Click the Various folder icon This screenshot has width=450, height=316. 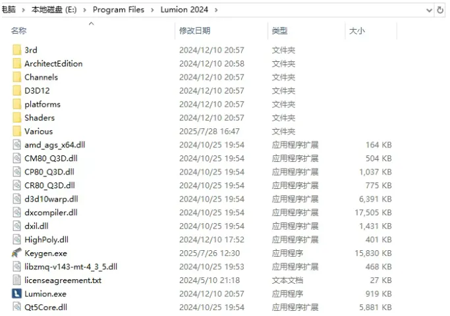coord(17,131)
